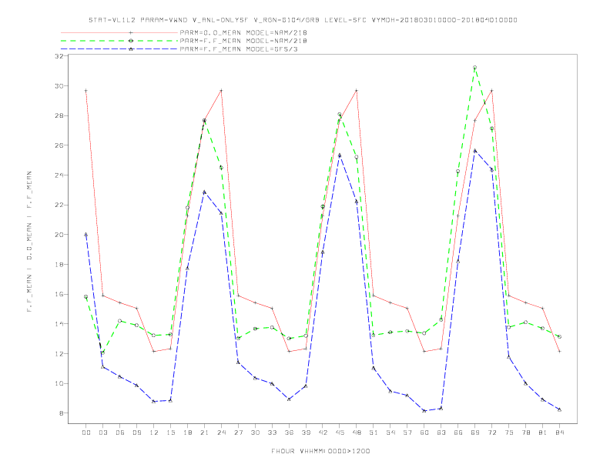Viewport: 610px width, 471px height.
Task: Click the chart title starting with STAT=VL1L2
Action: pos(303,20)
